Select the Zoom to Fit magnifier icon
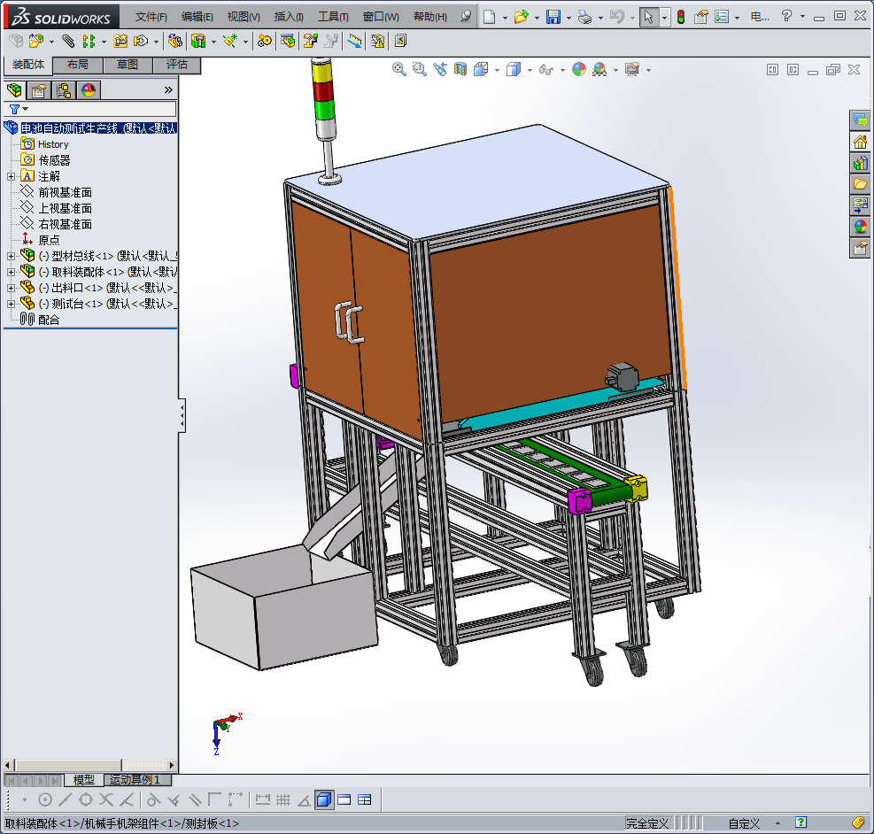This screenshot has height=834, width=874. click(x=399, y=69)
